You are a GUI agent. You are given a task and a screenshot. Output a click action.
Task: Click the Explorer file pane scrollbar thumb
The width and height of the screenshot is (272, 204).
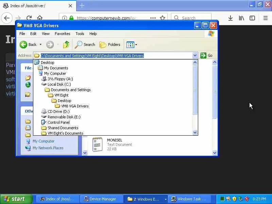click(x=215, y=92)
